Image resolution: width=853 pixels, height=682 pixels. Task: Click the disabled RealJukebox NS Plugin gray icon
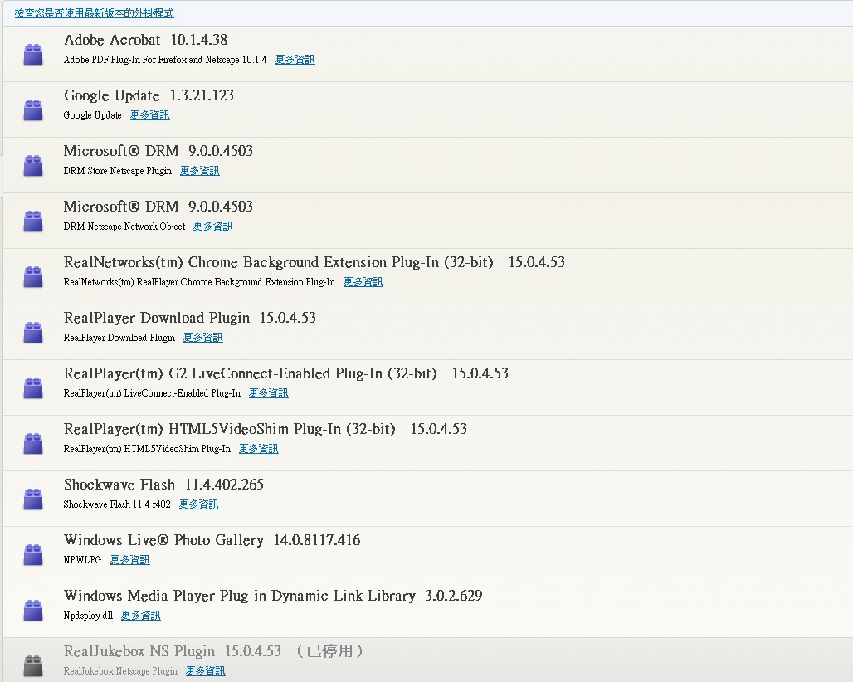click(x=33, y=665)
